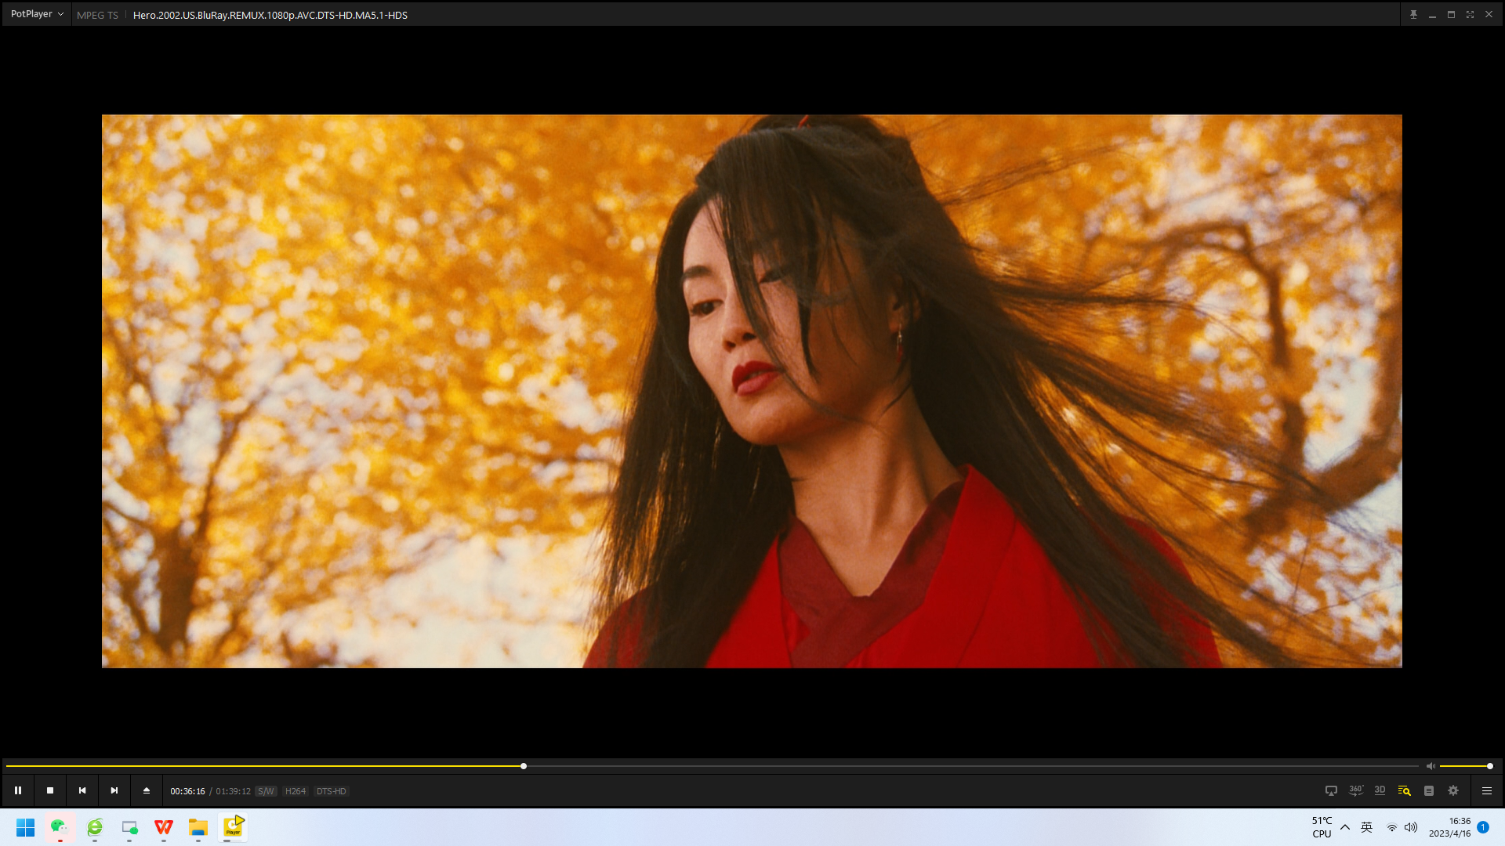1505x846 pixels.
Task: Maximize the PotPlayer window
Action: point(1451,15)
